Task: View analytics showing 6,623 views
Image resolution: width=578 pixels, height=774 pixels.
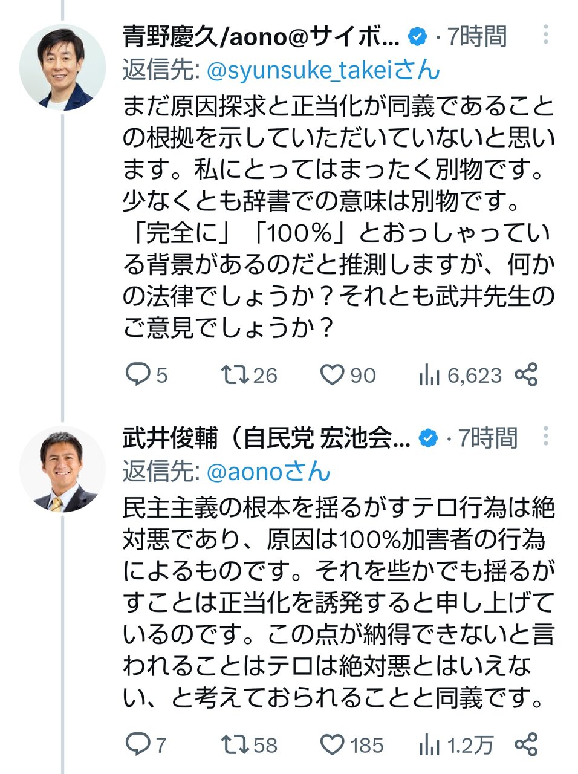Action: (x=429, y=376)
